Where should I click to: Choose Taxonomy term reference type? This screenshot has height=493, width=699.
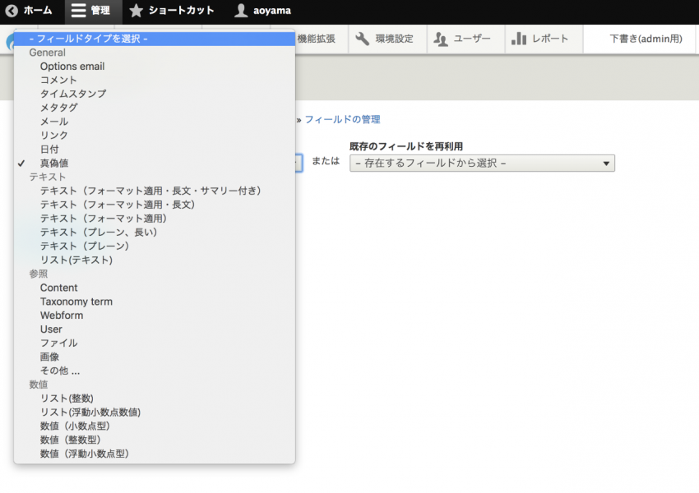pos(76,302)
